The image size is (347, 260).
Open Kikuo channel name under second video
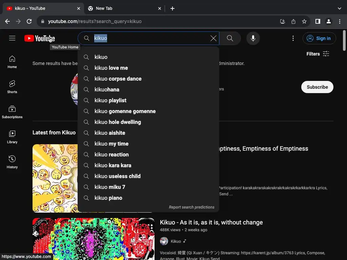176,241
